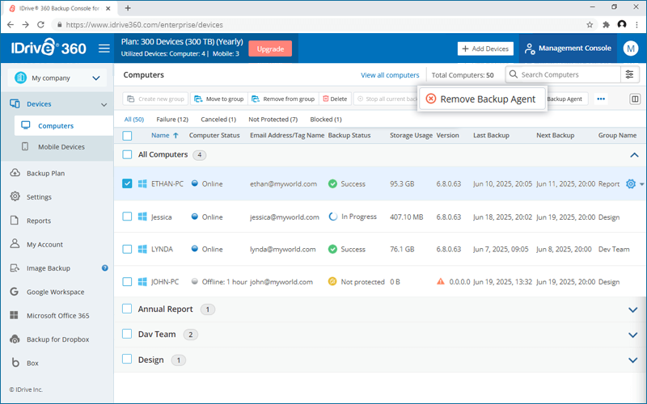Open the gear settings for ETHAN-PC row
The width and height of the screenshot is (647, 404).
tap(631, 184)
